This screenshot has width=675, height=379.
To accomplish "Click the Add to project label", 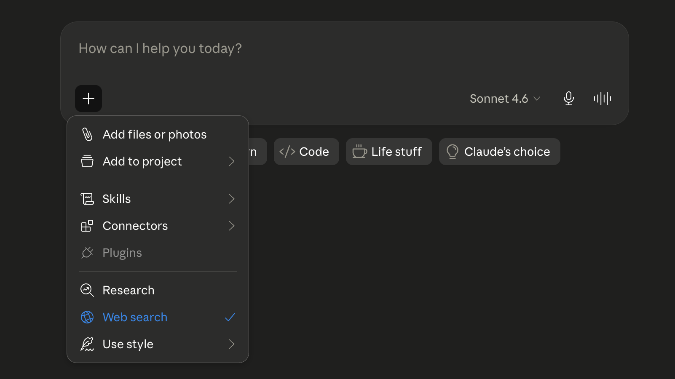I will [142, 161].
